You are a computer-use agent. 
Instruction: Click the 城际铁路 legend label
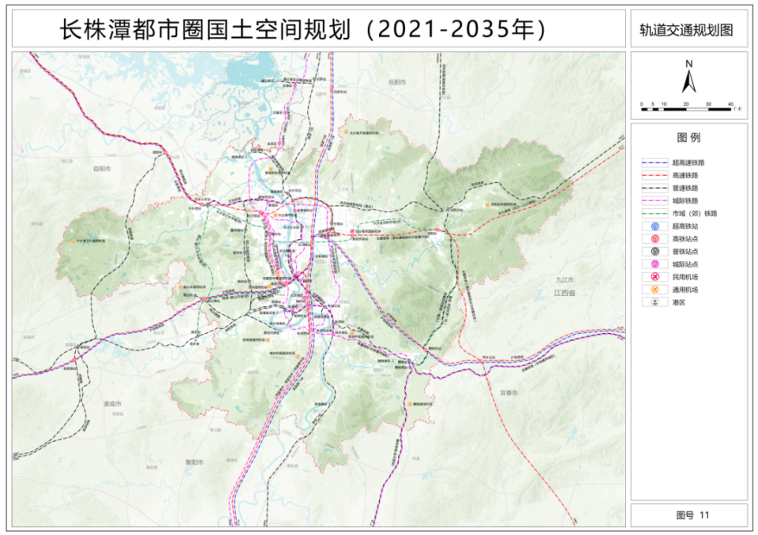pos(685,200)
